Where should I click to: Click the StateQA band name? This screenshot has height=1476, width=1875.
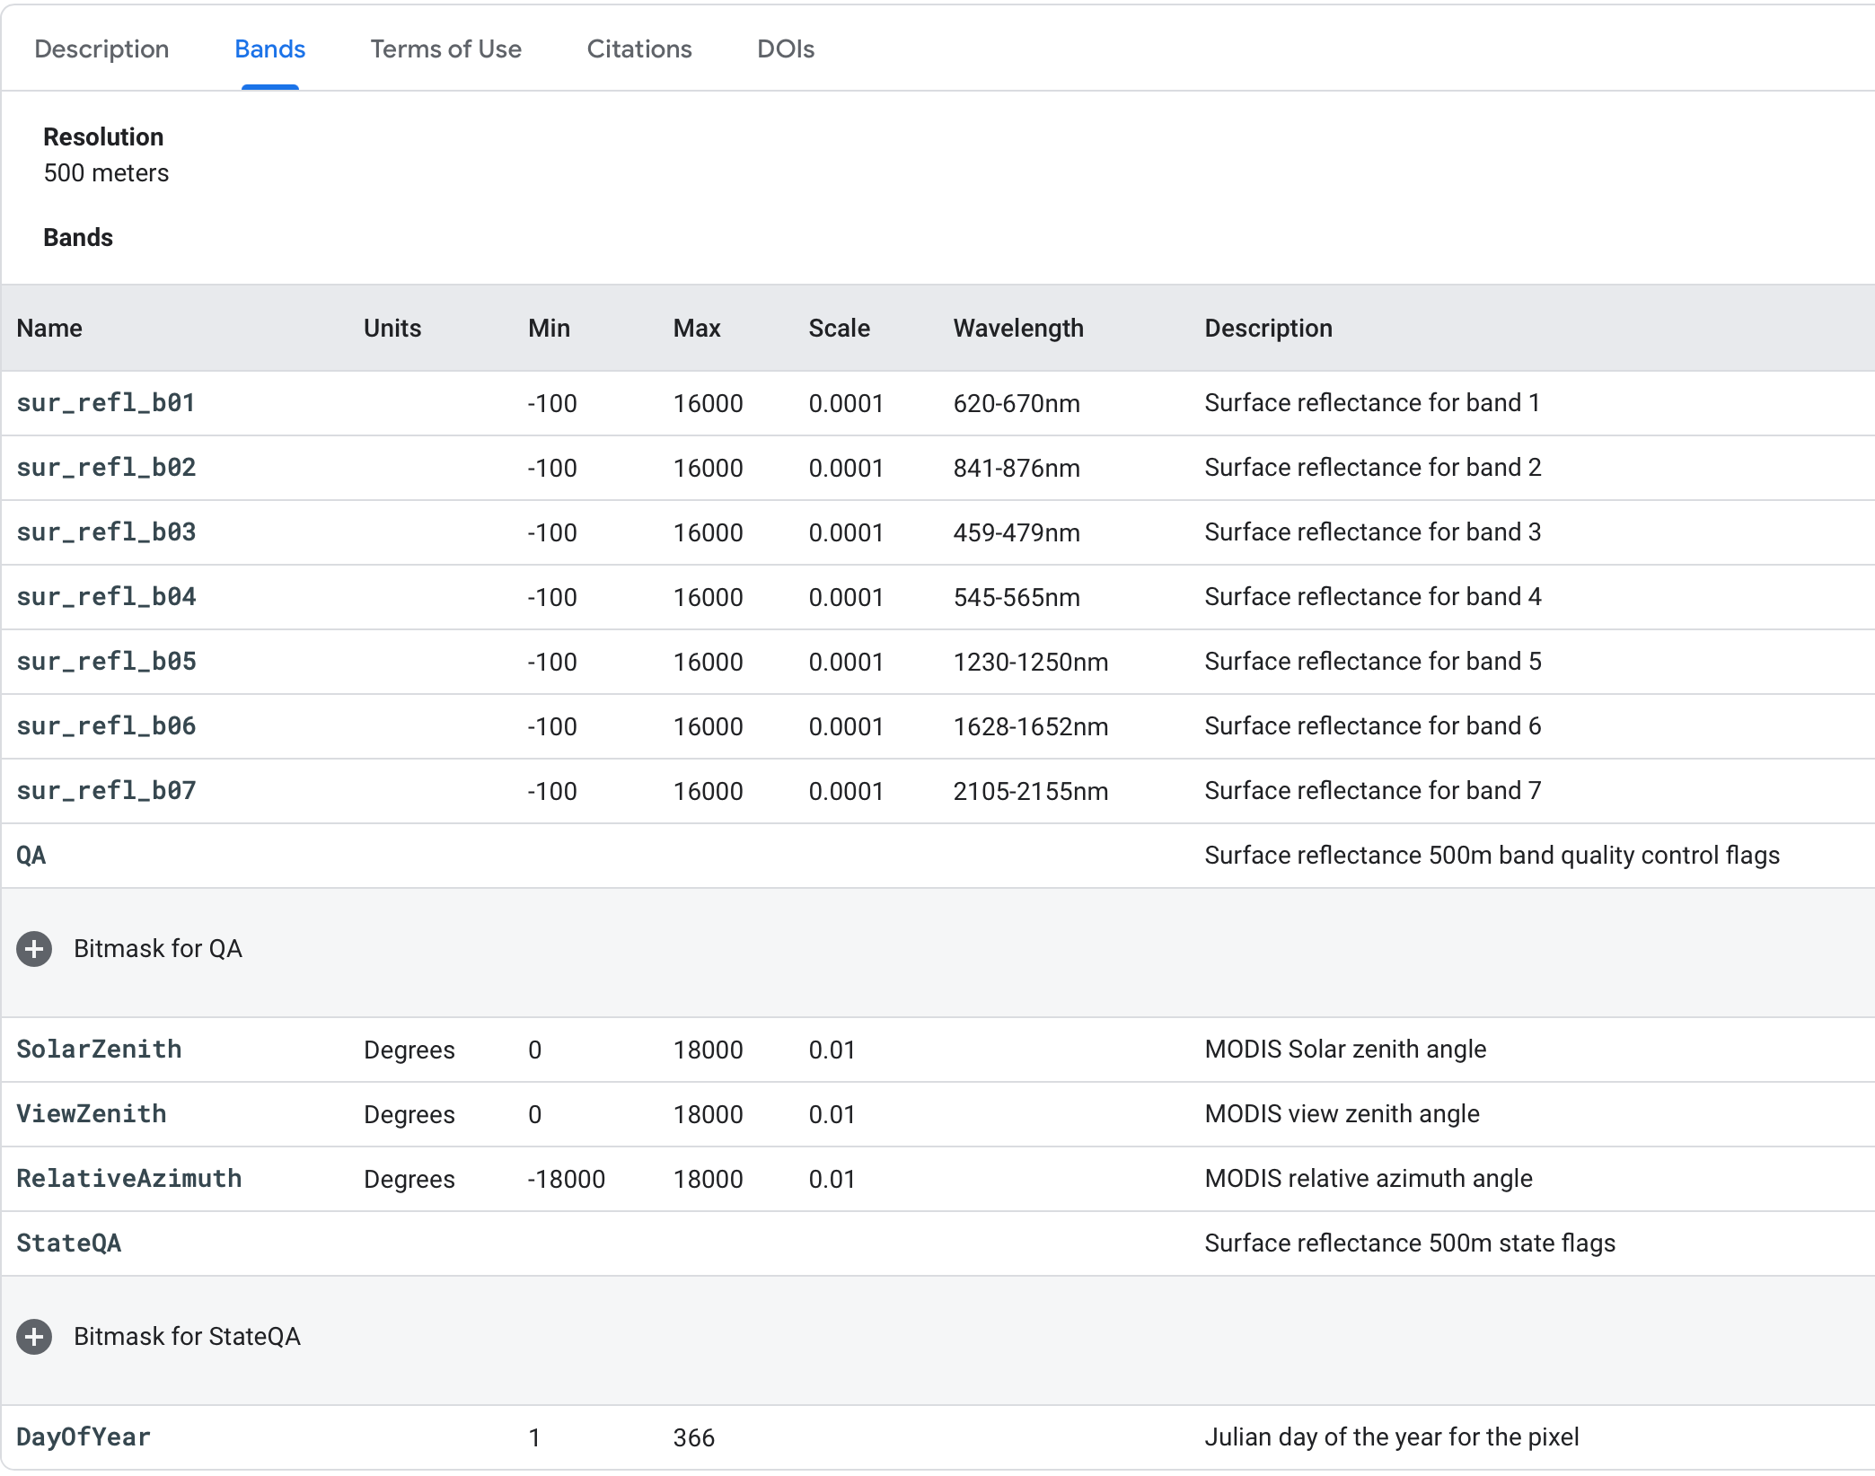69,1243
